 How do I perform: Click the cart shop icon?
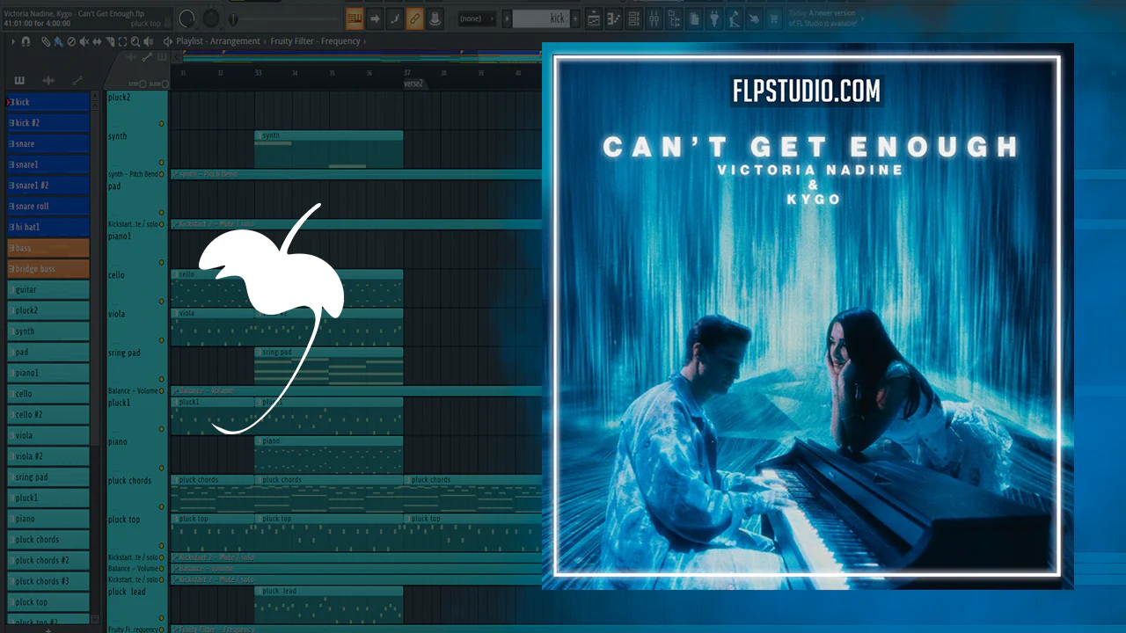pos(774,18)
